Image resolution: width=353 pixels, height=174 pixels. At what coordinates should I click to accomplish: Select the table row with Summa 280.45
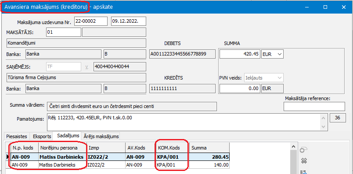coord(120,157)
